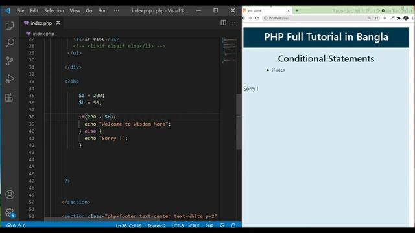Image resolution: width=415 pixels, height=233 pixels.
Task: Open the Go menu
Action: (x=89, y=10)
